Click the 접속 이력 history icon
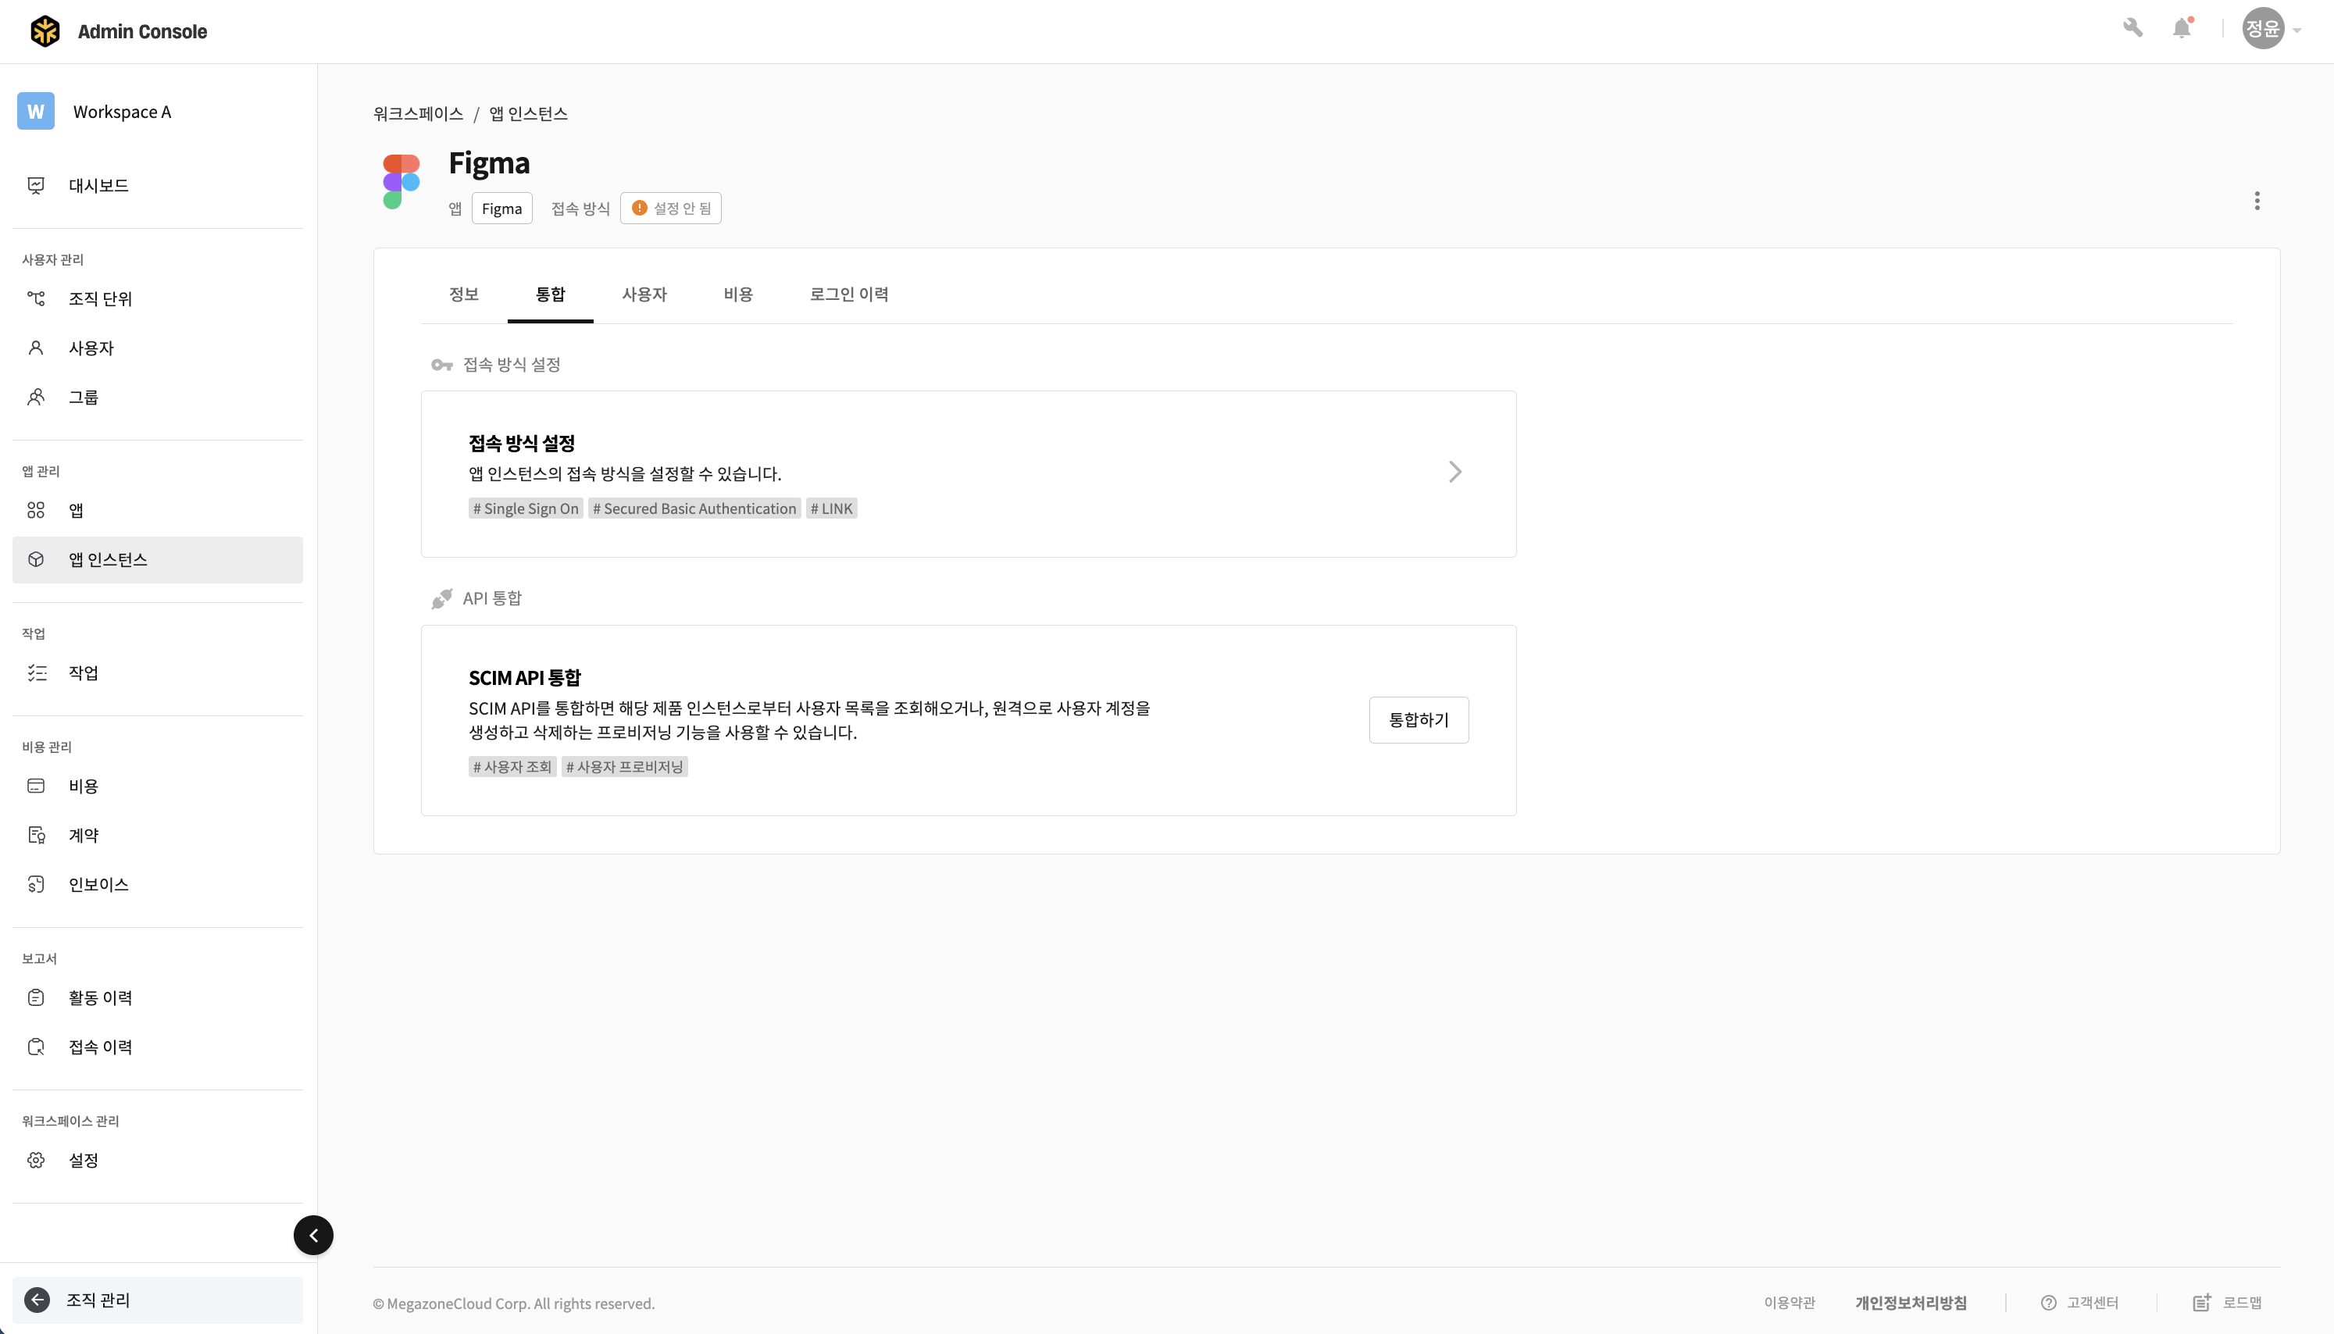Viewport: 2334px width, 1334px height. pyautogui.click(x=36, y=1047)
